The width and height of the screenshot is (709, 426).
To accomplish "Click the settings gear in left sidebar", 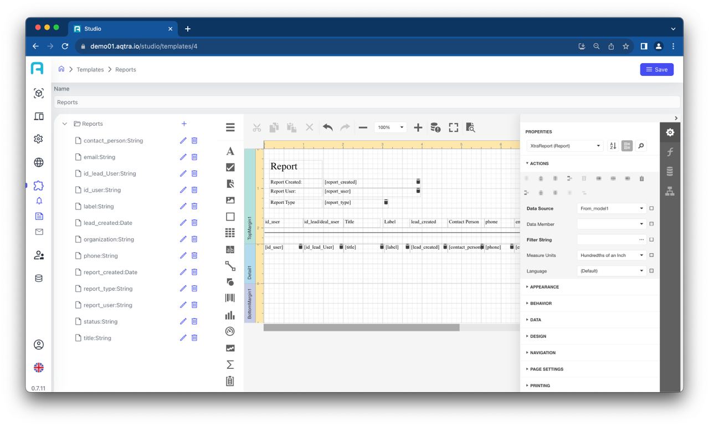I will 39,139.
